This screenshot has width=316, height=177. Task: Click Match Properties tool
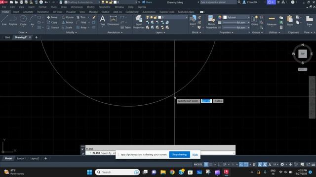[x=211, y=22]
